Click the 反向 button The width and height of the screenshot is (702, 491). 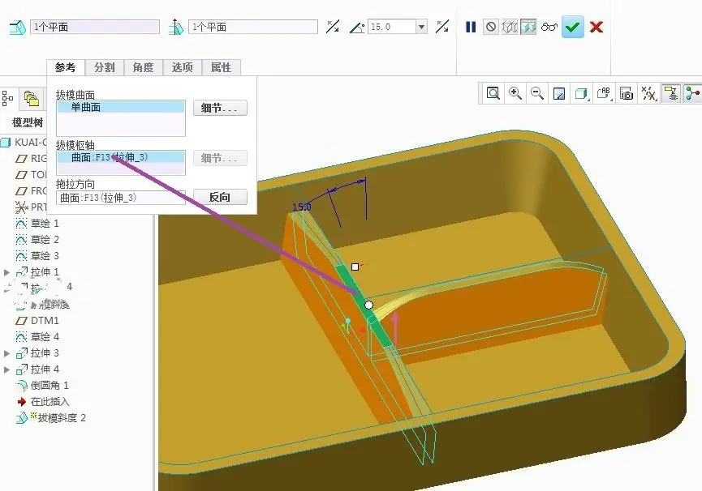pyautogui.click(x=220, y=197)
